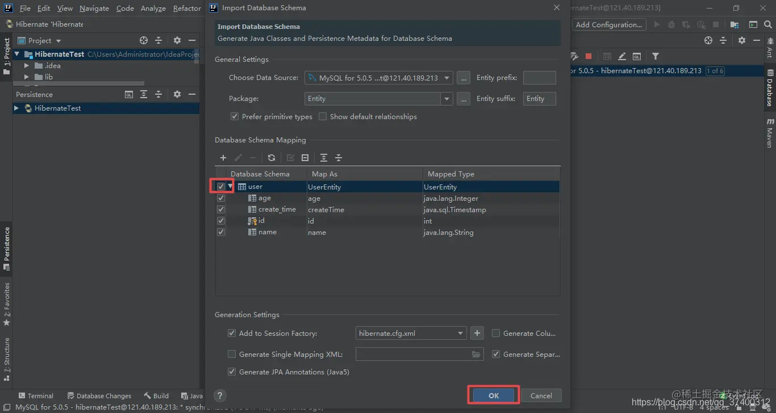Open Database panel settings gear
Image resolution: width=776 pixels, height=413 pixels.
tap(742, 40)
